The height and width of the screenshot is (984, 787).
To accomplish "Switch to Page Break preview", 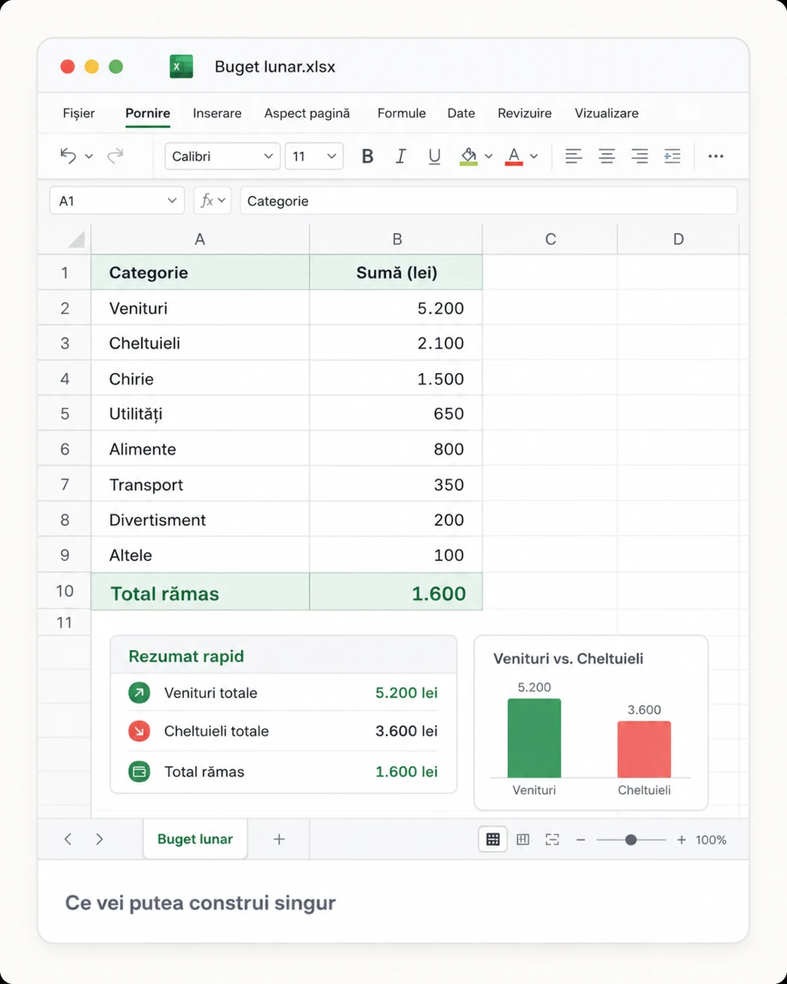I will click(x=553, y=839).
